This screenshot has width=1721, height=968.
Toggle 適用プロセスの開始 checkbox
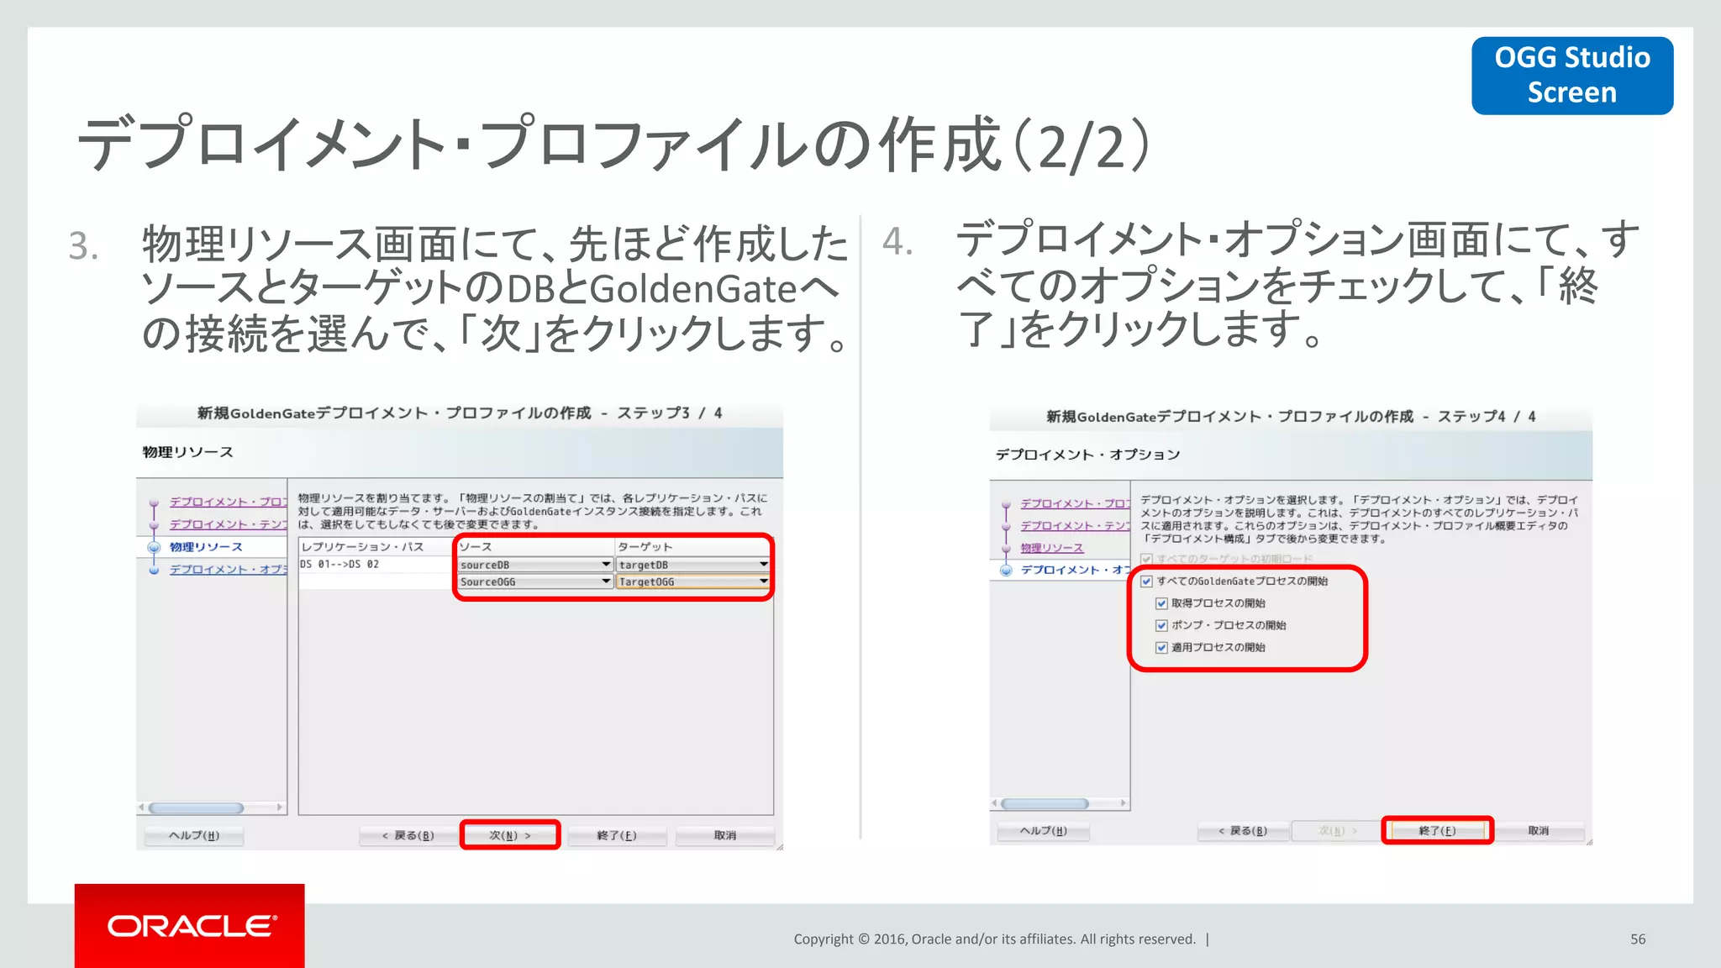(1161, 647)
